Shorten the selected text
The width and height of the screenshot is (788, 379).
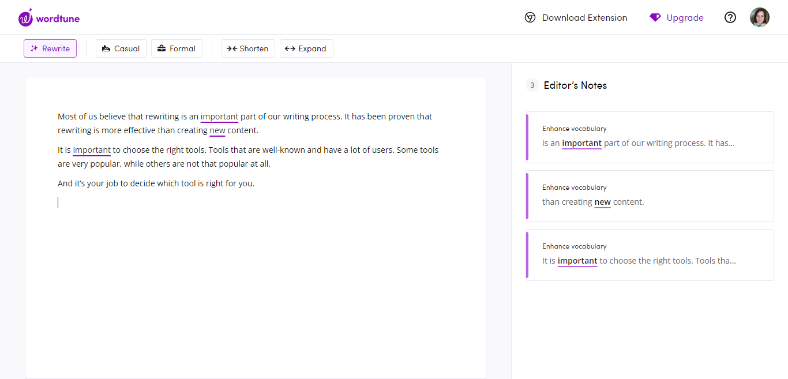tap(248, 48)
